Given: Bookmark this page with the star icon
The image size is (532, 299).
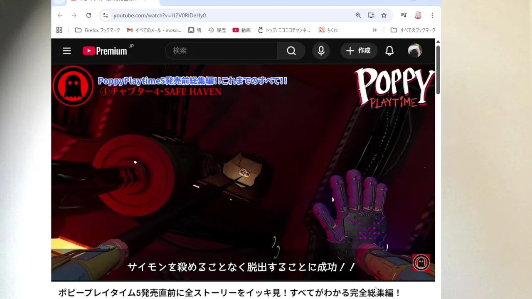Looking at the screenshot, I should click(384, 15).
